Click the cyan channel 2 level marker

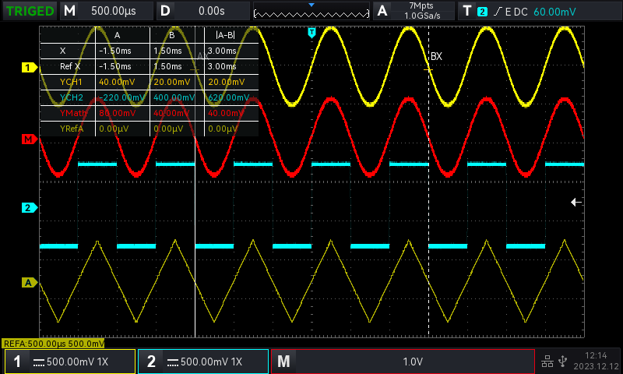click(x=29, y=207)
